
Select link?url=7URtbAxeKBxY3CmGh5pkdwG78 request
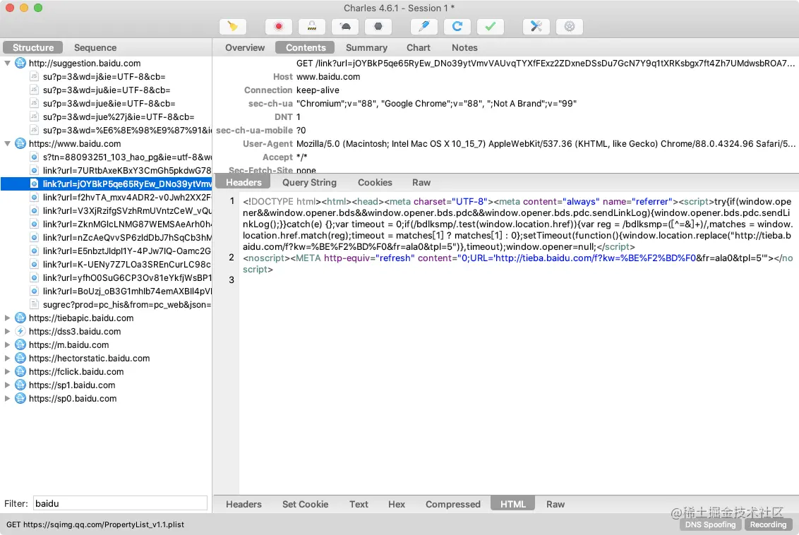[x=127, y=171]
